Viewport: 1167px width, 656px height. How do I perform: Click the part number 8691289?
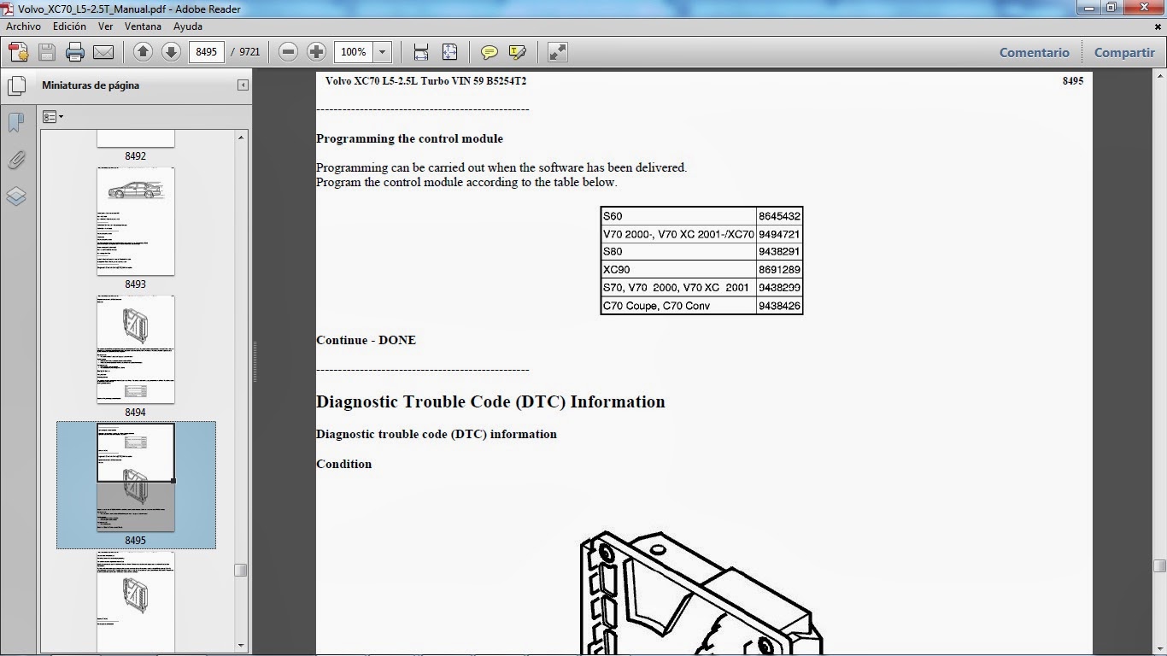click(779, 270)
